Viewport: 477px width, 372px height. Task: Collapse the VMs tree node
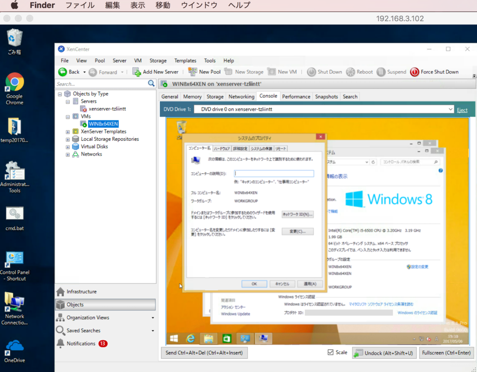pos(68,117)
